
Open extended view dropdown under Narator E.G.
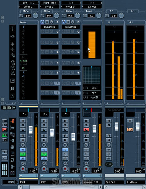100,103
